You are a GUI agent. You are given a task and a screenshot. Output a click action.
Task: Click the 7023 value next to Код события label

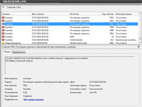25,85
